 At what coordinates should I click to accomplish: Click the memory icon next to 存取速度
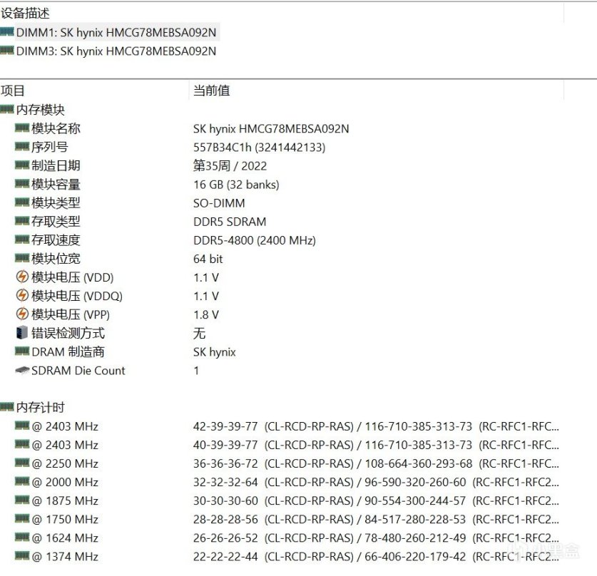[x=22, y=240]
